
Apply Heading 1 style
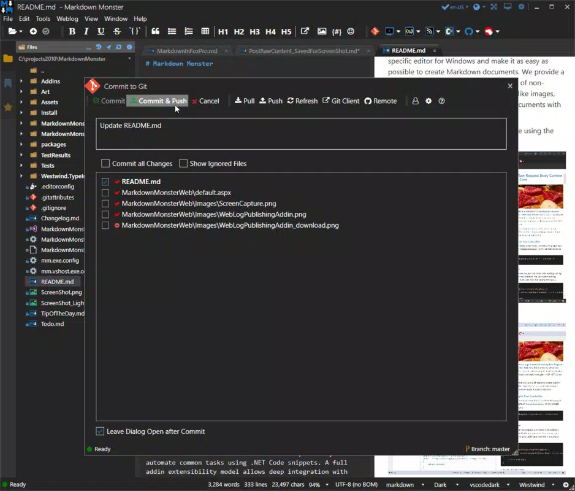point(223,32)
